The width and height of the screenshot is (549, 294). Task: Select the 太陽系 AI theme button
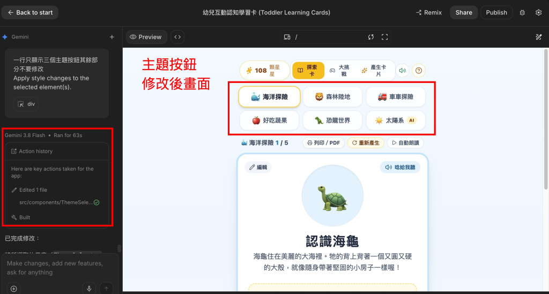[x=396, y=120]
